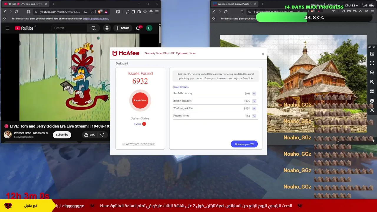This screenshot has height=212, width=377.
Task: Click the YouTube search magnifier button
Action: click(94, 28)
